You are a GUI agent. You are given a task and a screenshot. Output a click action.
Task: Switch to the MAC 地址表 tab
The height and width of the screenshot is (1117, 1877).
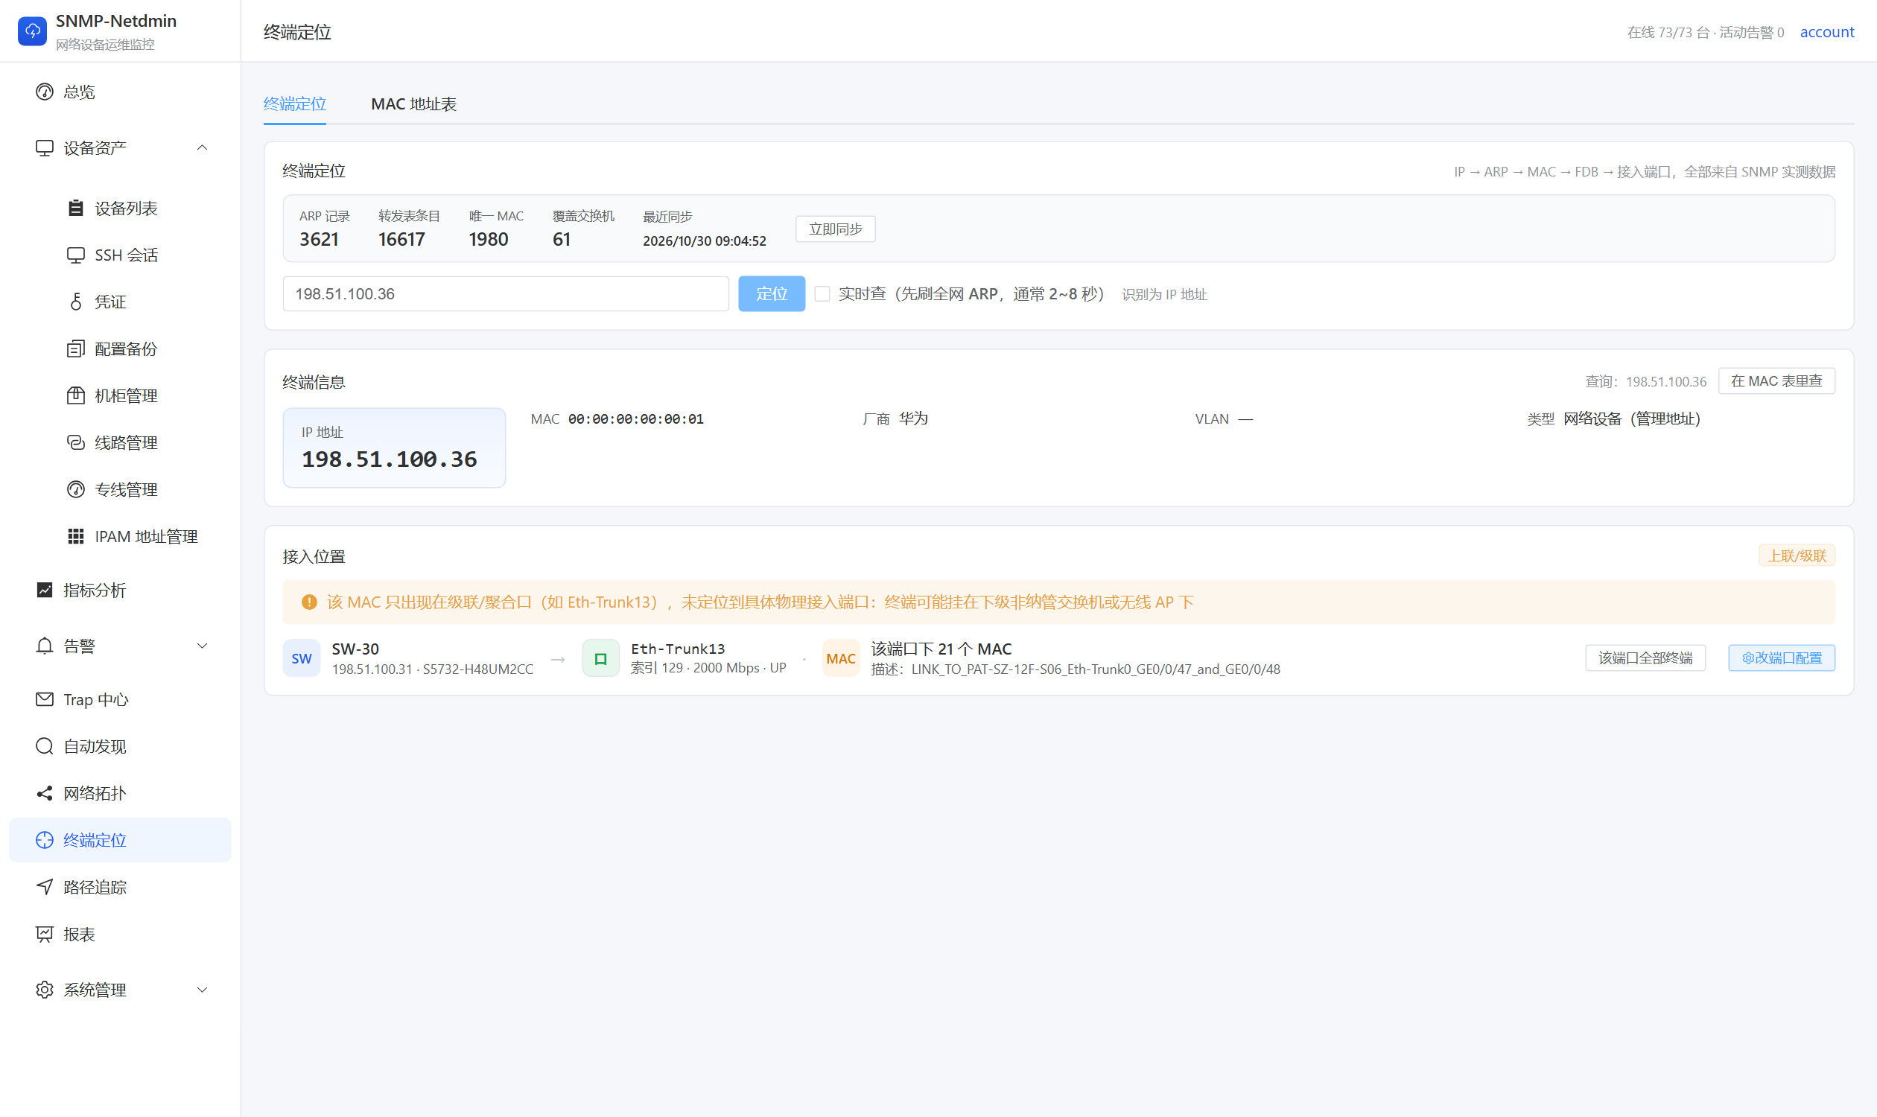413,104
